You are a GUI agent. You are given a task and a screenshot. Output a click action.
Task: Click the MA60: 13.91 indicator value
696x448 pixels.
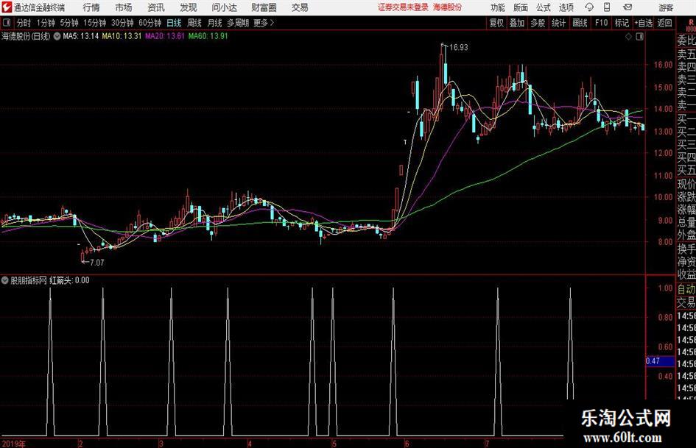(x=208, y=36)
